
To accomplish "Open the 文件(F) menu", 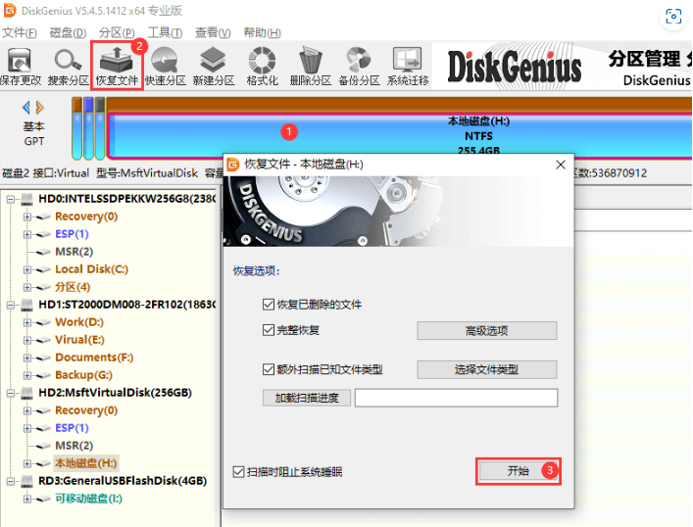I will [x=20, y=32].
